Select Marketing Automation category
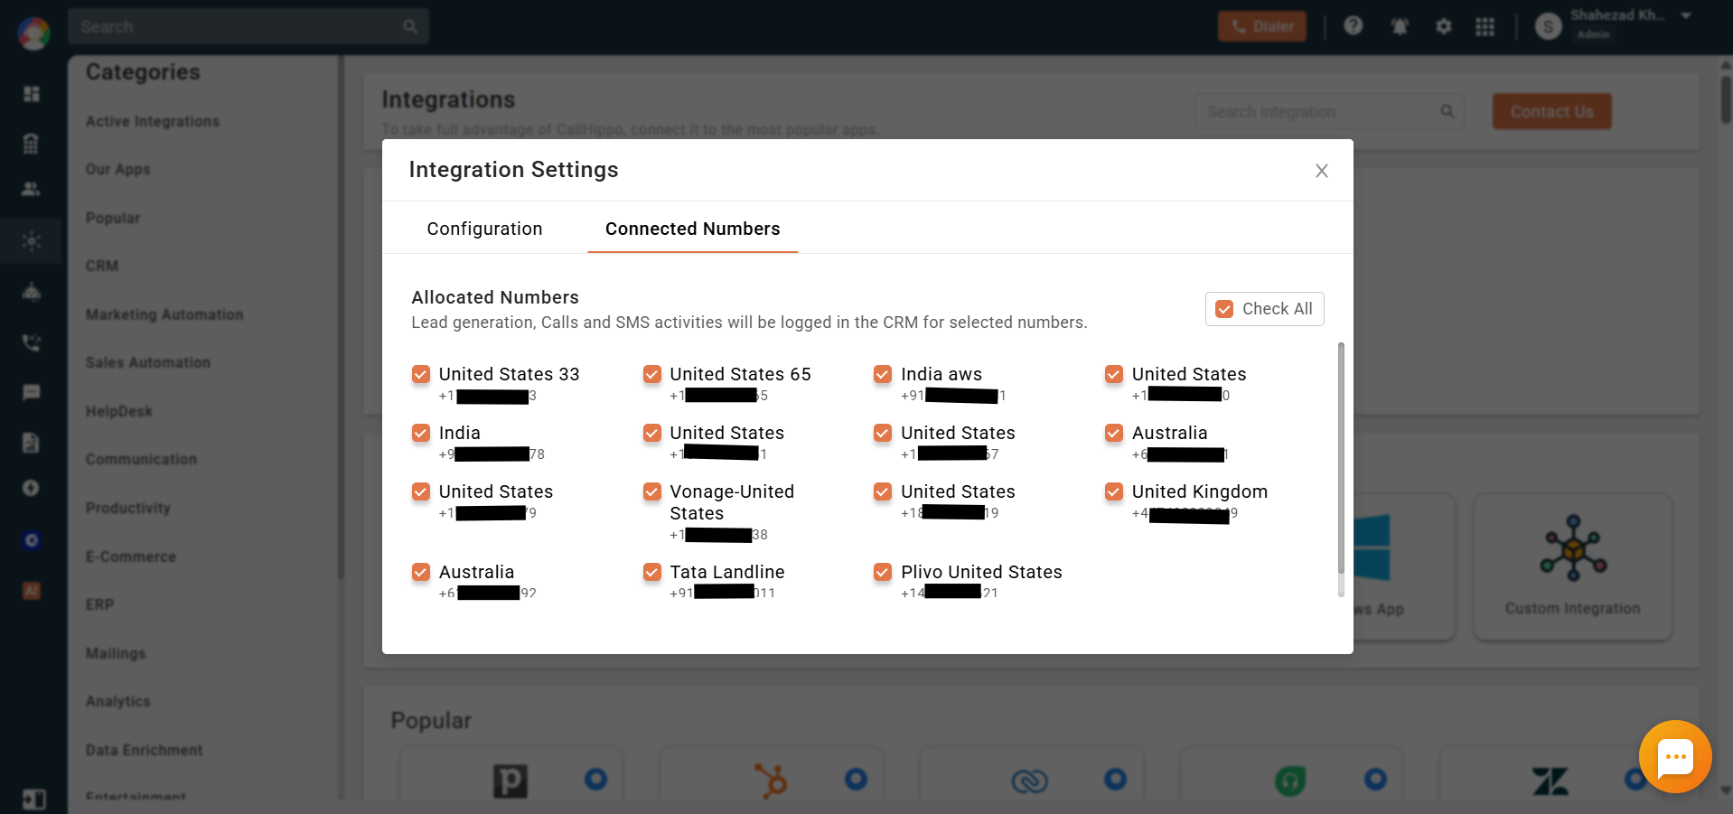Viewport: 1733px width, 814px height. (164, 314)
